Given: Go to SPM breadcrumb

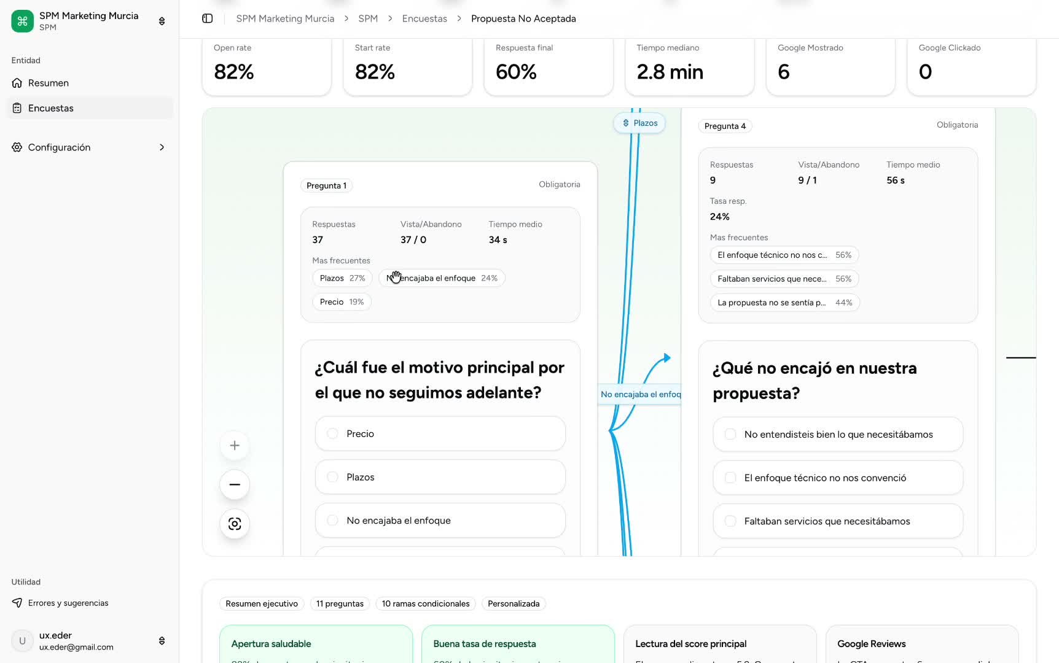Looking at the screenshot, I should point(368,18).
